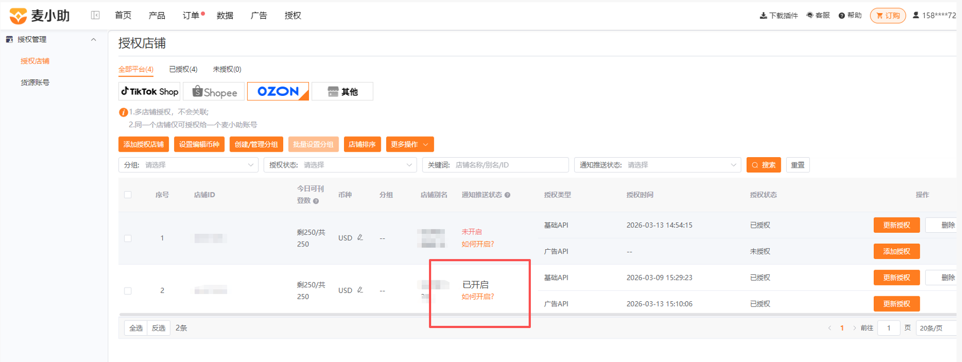962x362 pixels.
Task: Open the 首页 menu
Action: (x=123, y=15)
